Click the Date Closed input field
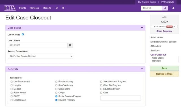The width and height of the screenshot is (181, 107). 38,45
